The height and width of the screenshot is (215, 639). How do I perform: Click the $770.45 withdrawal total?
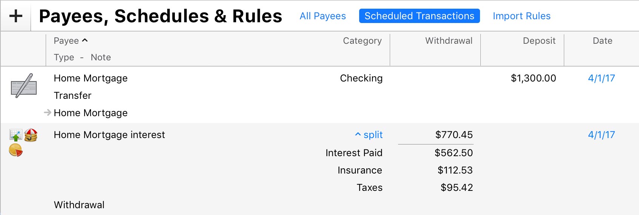pos(454,135)
